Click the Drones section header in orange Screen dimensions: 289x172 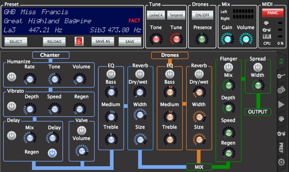pyautogui.click(x=170, y=55)
